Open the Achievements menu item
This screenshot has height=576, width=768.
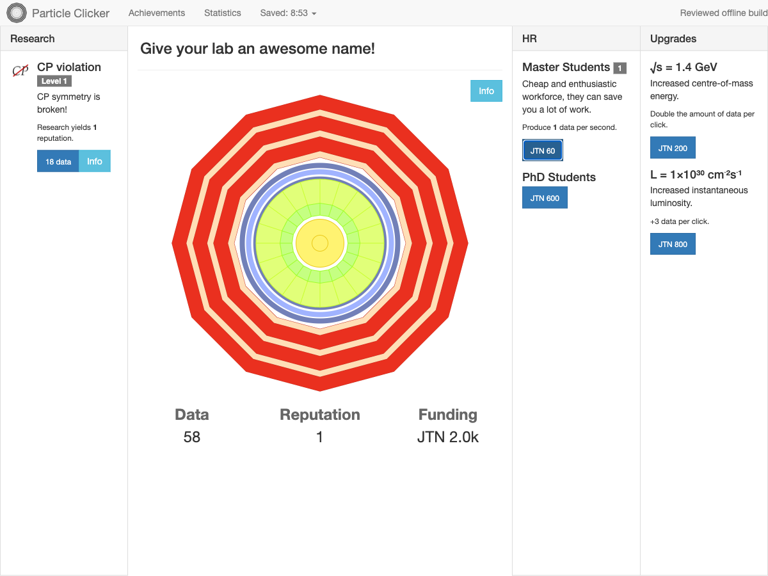pos(157,13)
